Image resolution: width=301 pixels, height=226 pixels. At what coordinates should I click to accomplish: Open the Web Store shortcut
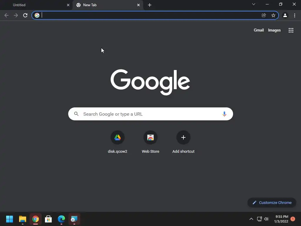150,142
